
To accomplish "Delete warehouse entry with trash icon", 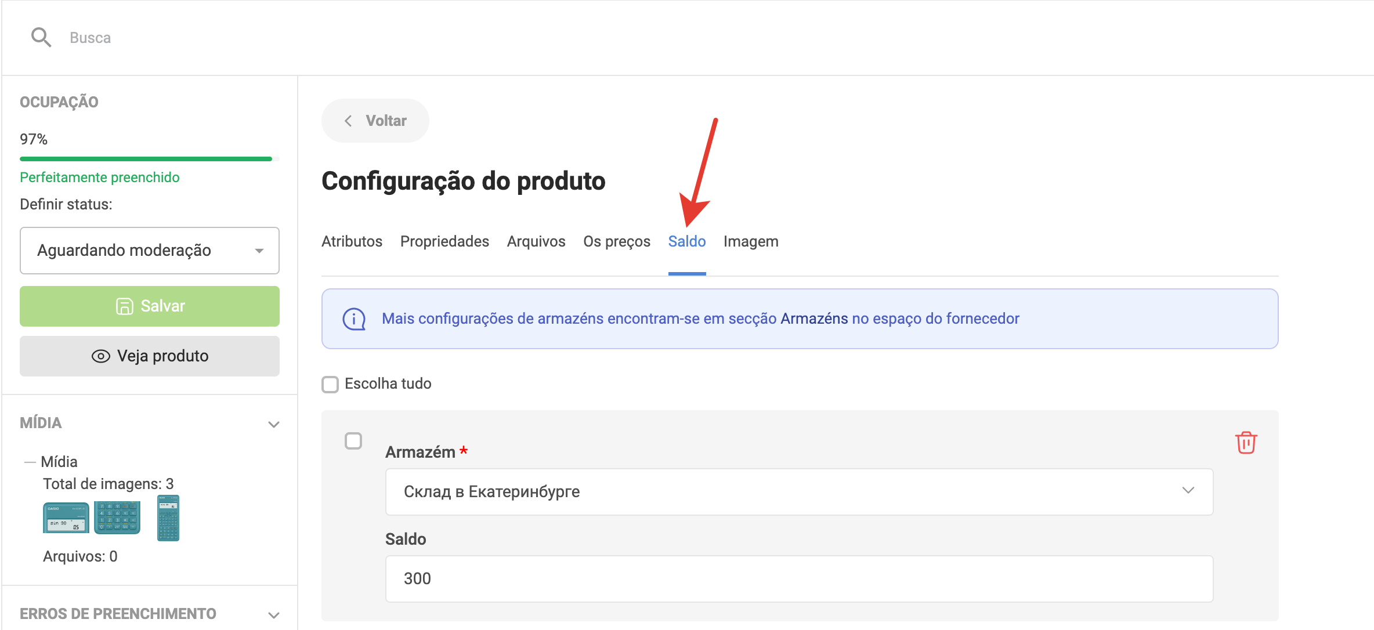I will (x=1246, y=443).
